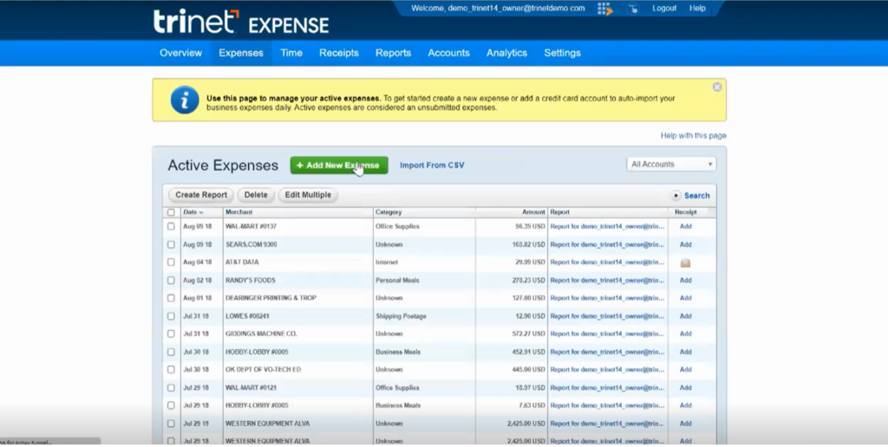888x447 pixels.
Task: Click the blue info icon in banner
Action: 184,100
